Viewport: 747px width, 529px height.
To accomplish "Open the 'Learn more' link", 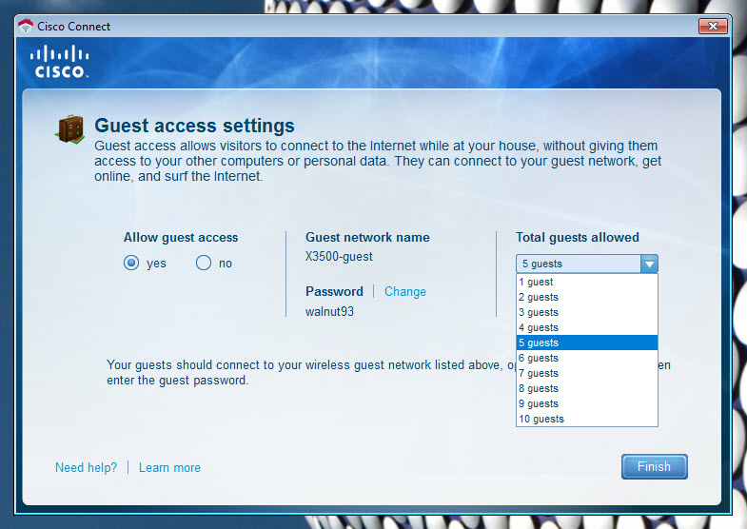I will (169, 467).
